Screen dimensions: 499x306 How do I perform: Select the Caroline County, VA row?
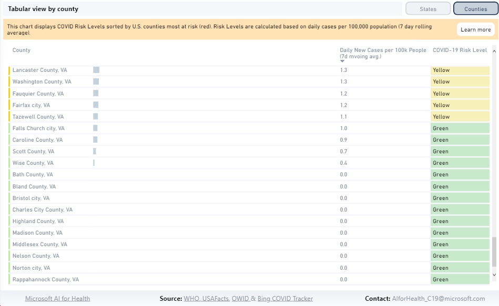(249, 140)
